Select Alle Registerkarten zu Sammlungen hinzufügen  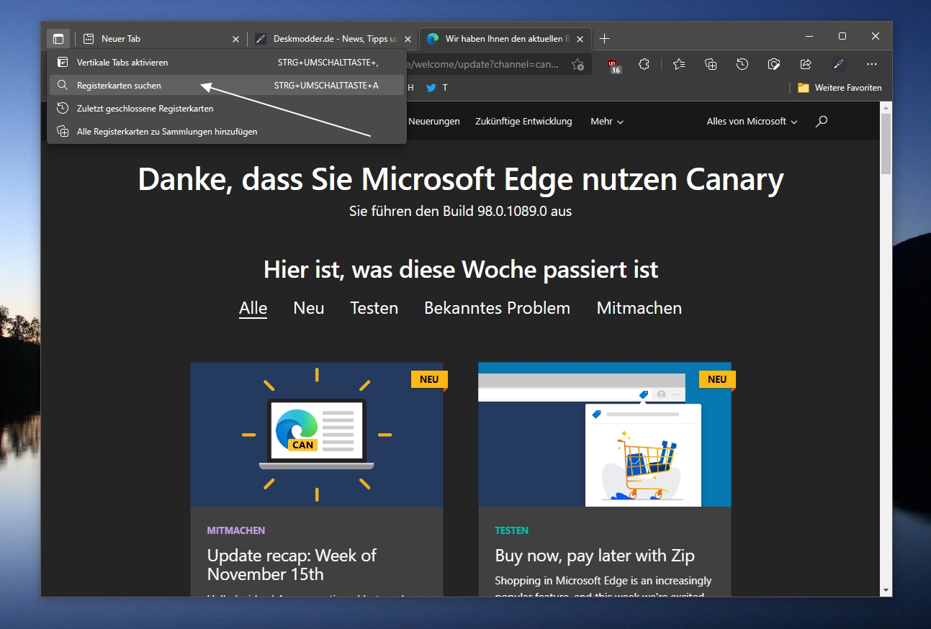227,132
